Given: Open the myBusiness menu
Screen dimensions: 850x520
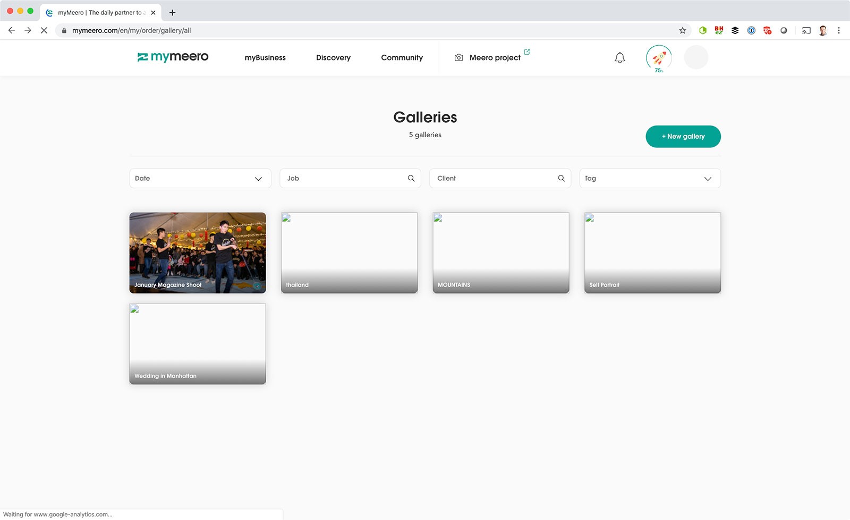Looking at the screenshot, I should (265, 57).
